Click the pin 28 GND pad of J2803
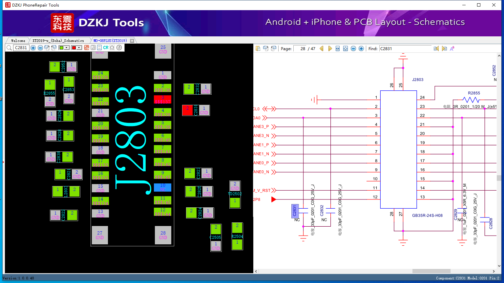 (x=163, y=235)
